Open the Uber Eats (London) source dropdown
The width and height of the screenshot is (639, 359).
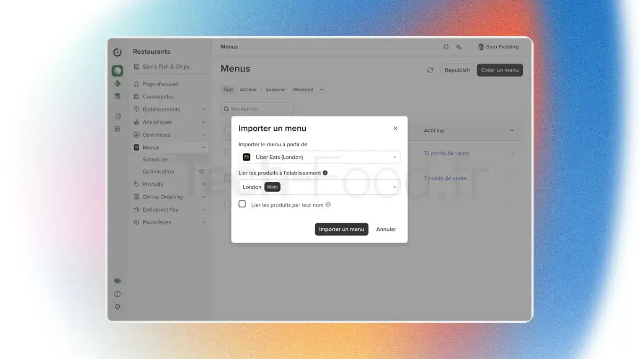pyautogui.click(x=319, y=157)
